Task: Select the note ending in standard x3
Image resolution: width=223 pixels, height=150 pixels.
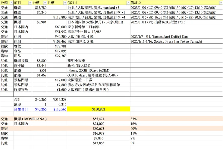Action: pos(99,8)
